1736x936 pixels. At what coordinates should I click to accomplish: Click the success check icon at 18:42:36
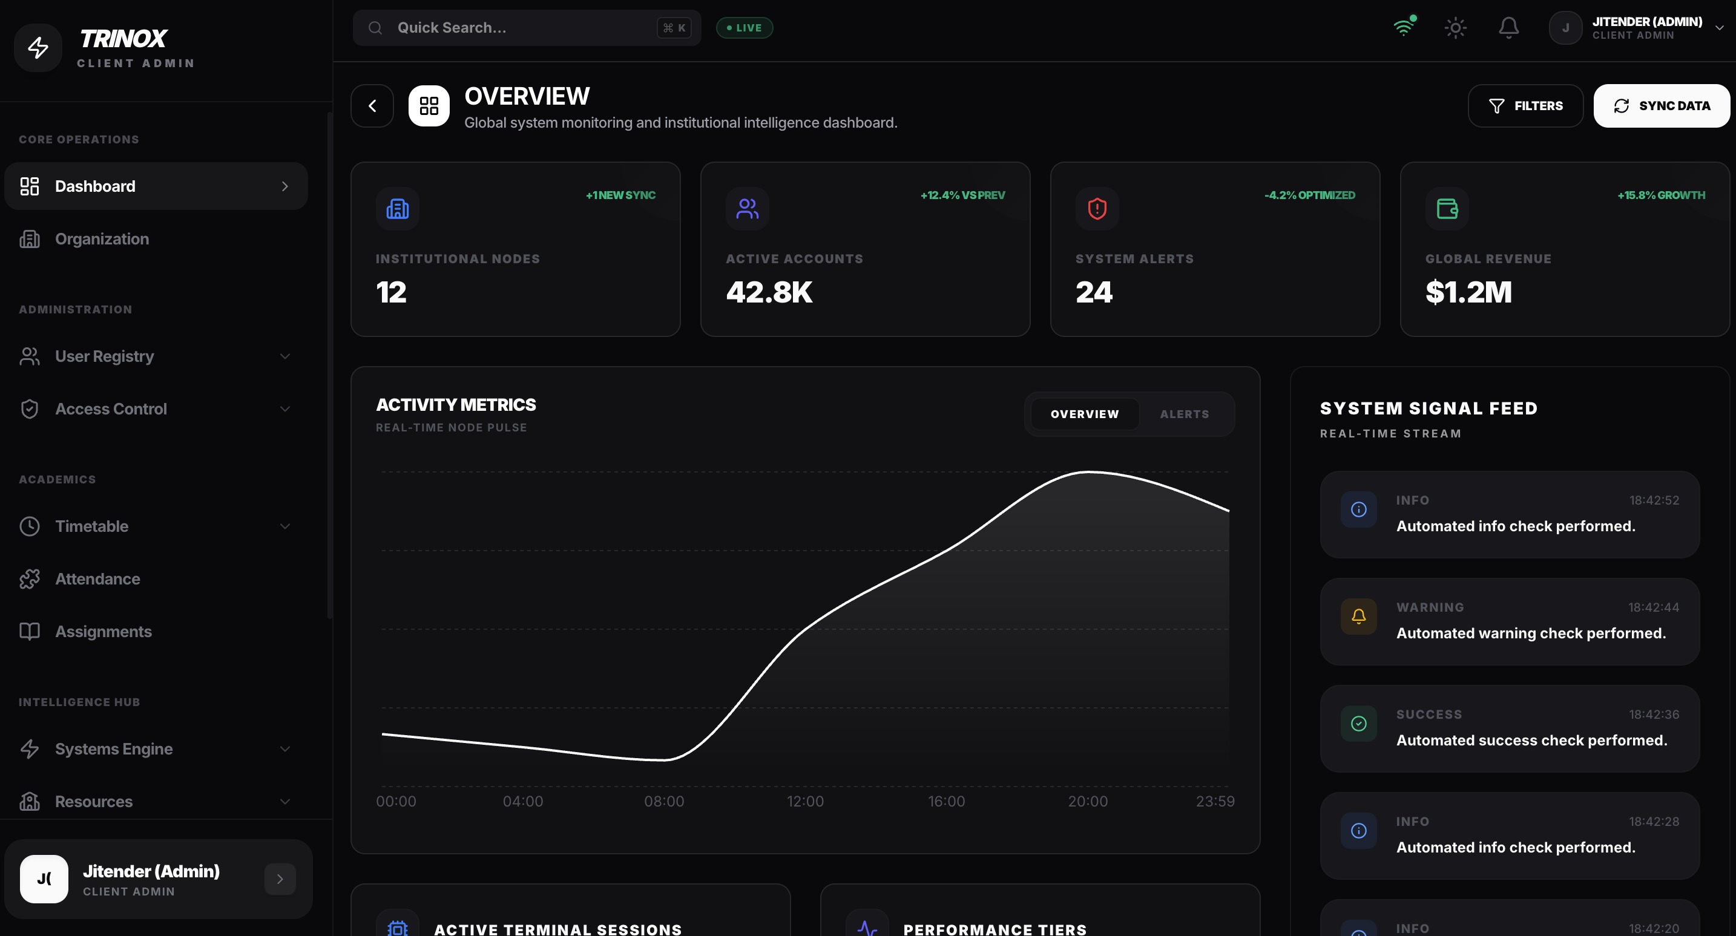(1359, 724)
